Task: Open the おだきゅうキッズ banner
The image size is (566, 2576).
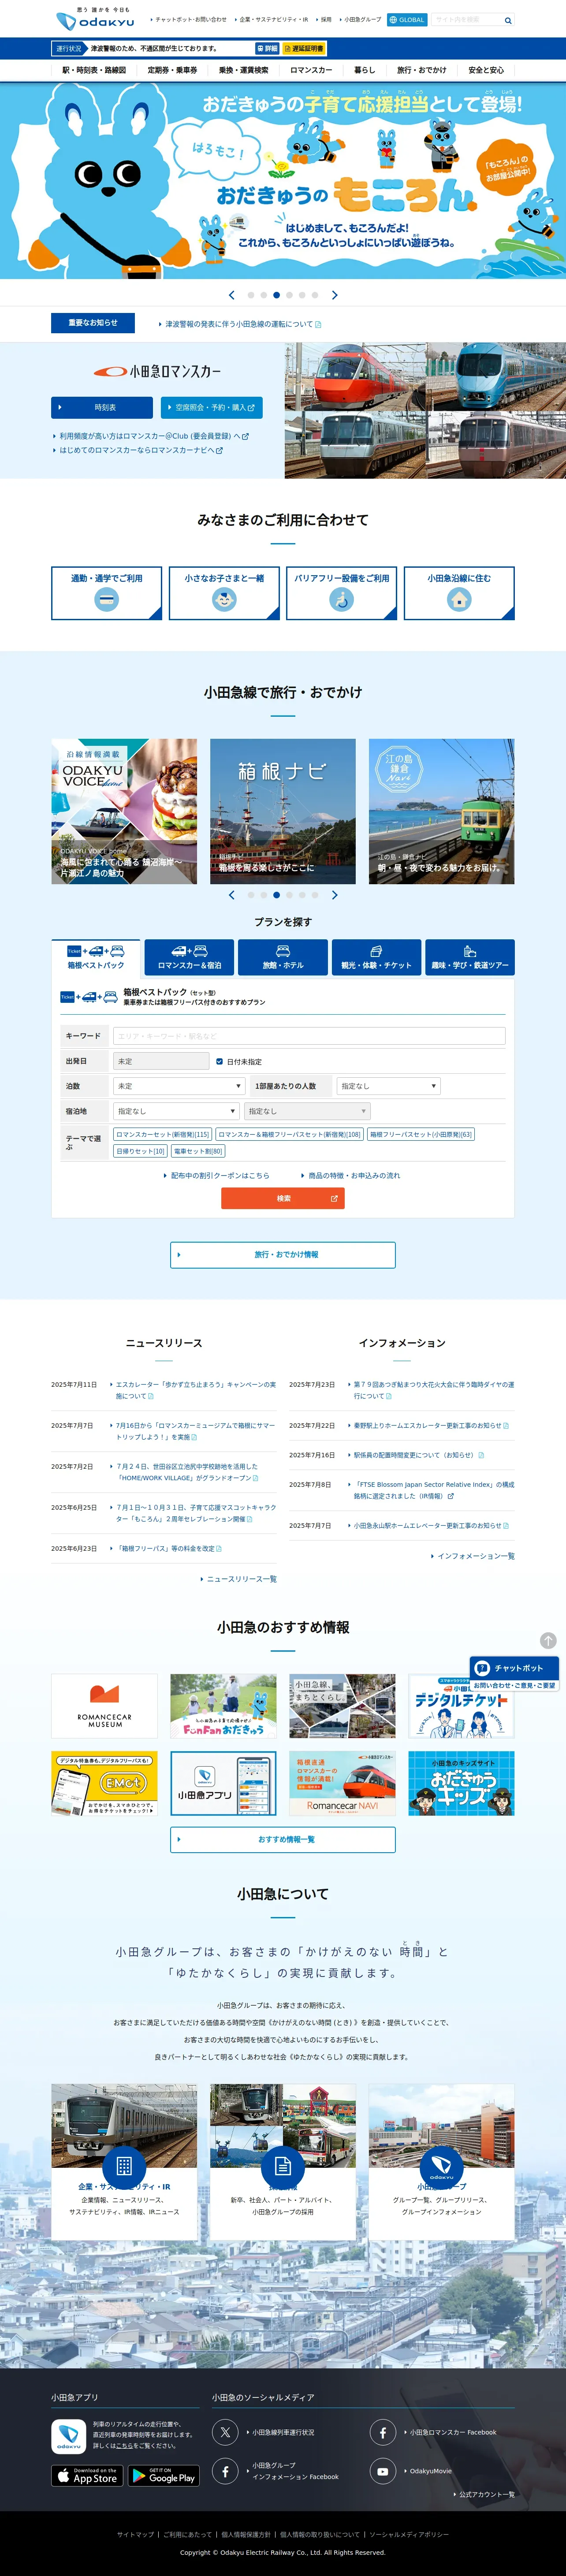Action: (461, 1783)
